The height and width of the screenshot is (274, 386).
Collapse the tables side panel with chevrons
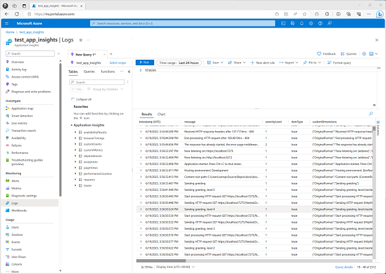(x=129, y=71)
